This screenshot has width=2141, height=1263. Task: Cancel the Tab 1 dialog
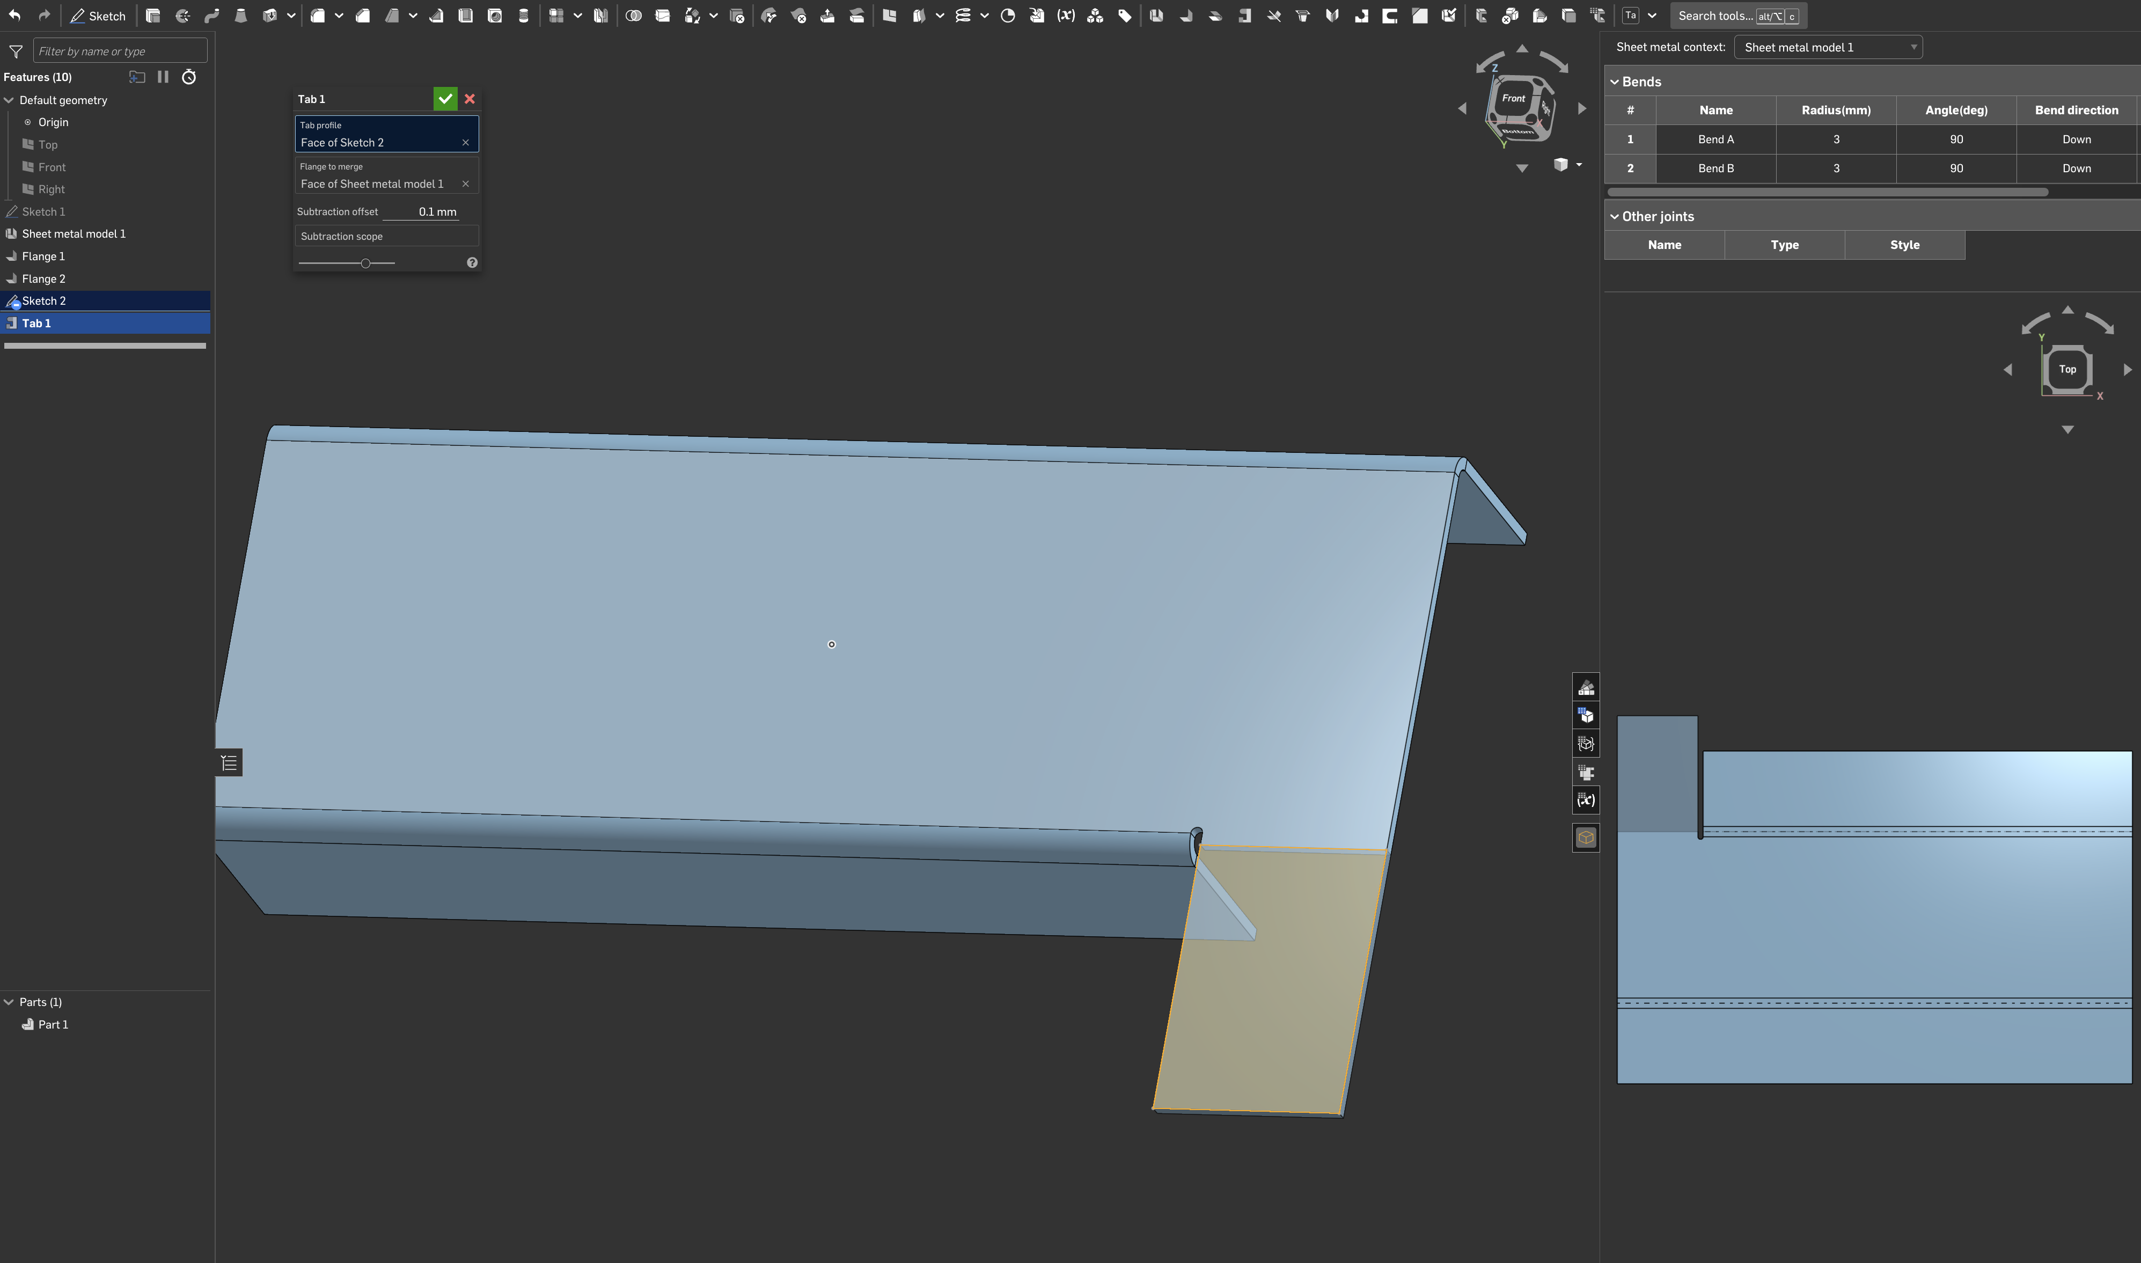coord(470,99)
